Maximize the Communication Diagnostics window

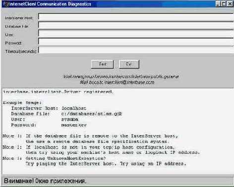[224, 4]
